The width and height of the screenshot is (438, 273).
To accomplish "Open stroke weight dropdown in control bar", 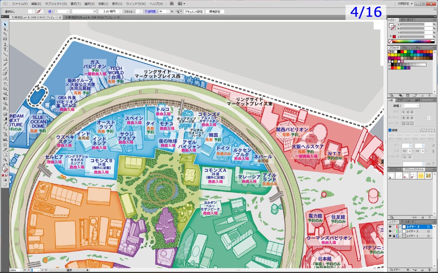I will tap(68, 11).
